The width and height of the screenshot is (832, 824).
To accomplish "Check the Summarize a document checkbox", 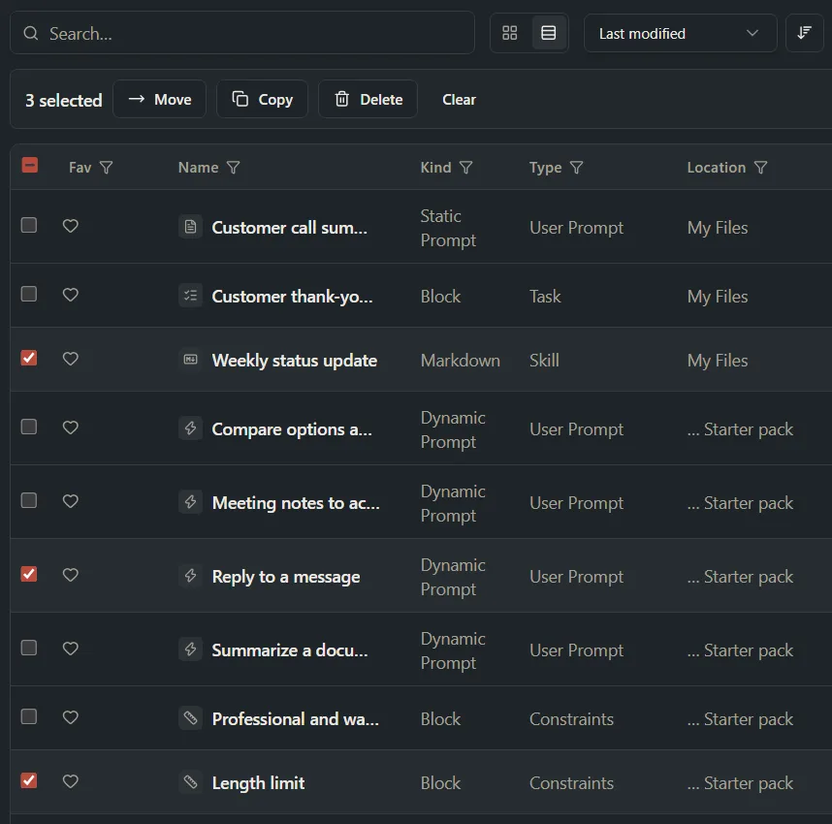I will coord(29,648).
